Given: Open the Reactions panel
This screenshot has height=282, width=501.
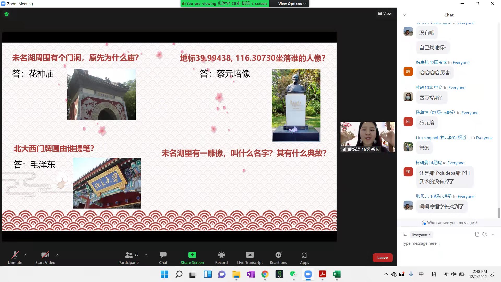Looking at the screenshot, I should pyautogui.click(x=278, y=257).
